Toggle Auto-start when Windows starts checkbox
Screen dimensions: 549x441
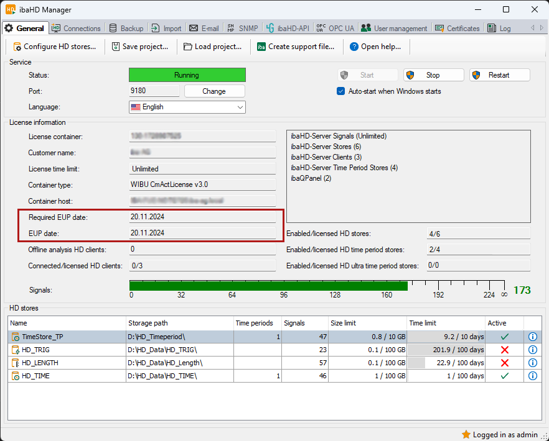click(x=340, y=91)
